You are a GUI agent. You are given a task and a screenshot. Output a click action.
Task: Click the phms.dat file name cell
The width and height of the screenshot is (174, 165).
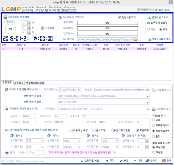pyautogui.click(x=160, y=49)
